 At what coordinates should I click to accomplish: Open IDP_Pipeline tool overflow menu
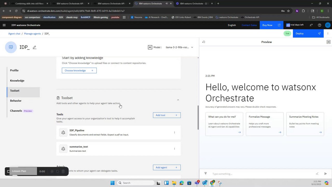tap(174, 132)
